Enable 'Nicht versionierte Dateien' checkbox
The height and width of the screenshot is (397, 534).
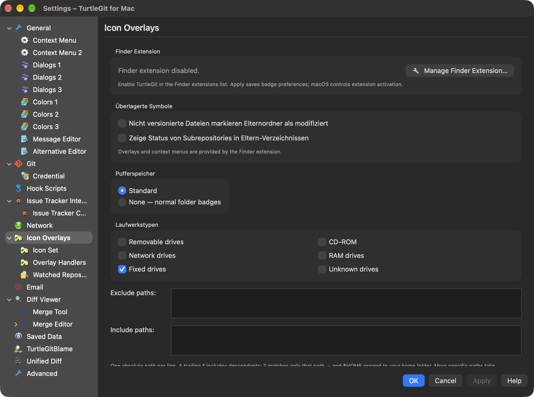[122, 123]
